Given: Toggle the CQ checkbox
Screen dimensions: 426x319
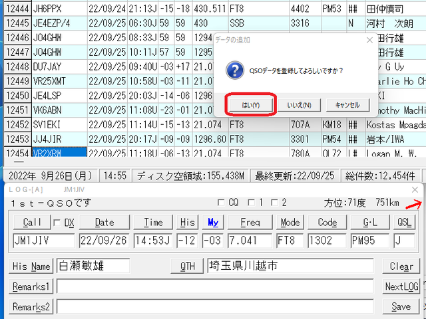Looking at the screenshot, I should (222, 202).
